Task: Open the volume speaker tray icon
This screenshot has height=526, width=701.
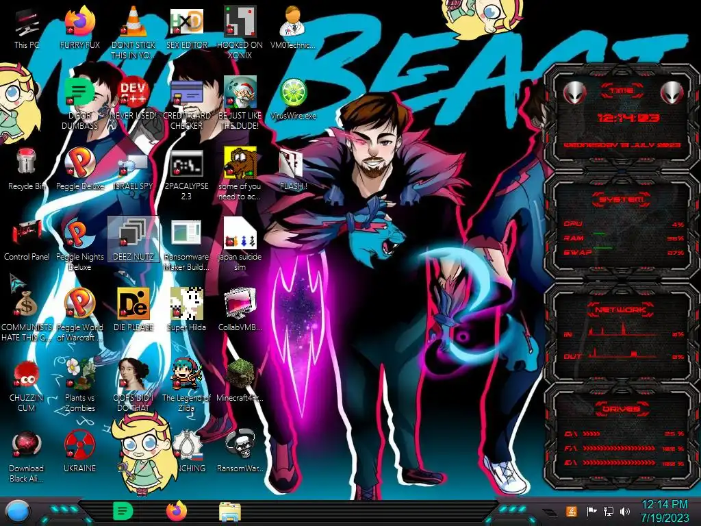Action: pyautogui.click(x=625, y=511)
